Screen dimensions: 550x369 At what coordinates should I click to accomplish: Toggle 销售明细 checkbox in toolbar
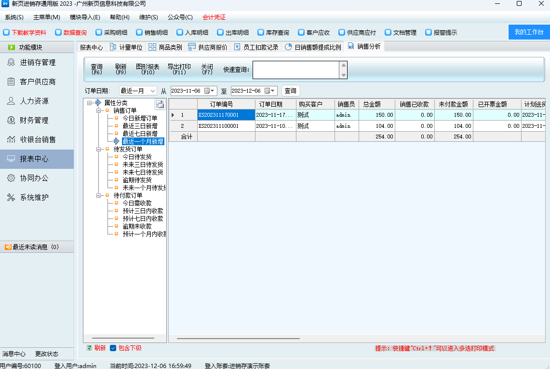point(139,32)
